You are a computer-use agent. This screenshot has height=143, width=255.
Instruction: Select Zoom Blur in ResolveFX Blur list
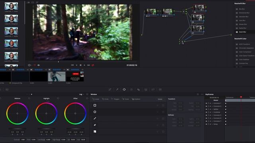(x=243, y=32)
